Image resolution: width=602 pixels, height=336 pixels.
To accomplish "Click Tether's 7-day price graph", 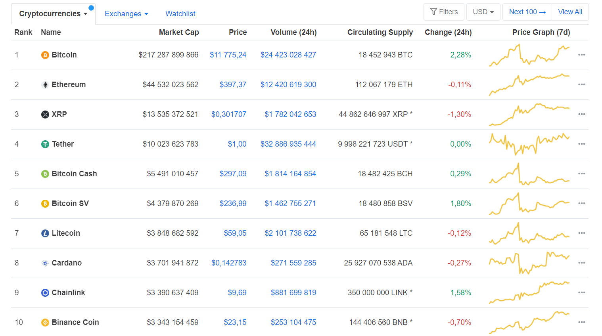I will click(x=529, y=144).
